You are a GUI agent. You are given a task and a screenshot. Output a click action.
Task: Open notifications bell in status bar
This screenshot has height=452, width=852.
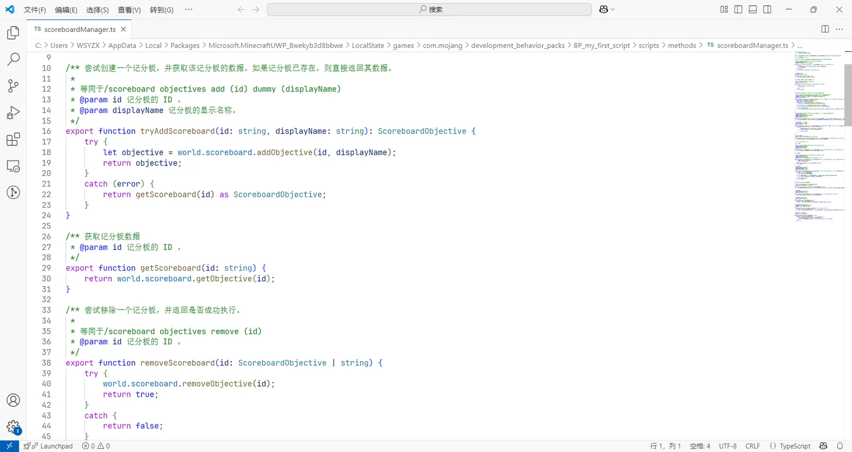click(840, 446)
